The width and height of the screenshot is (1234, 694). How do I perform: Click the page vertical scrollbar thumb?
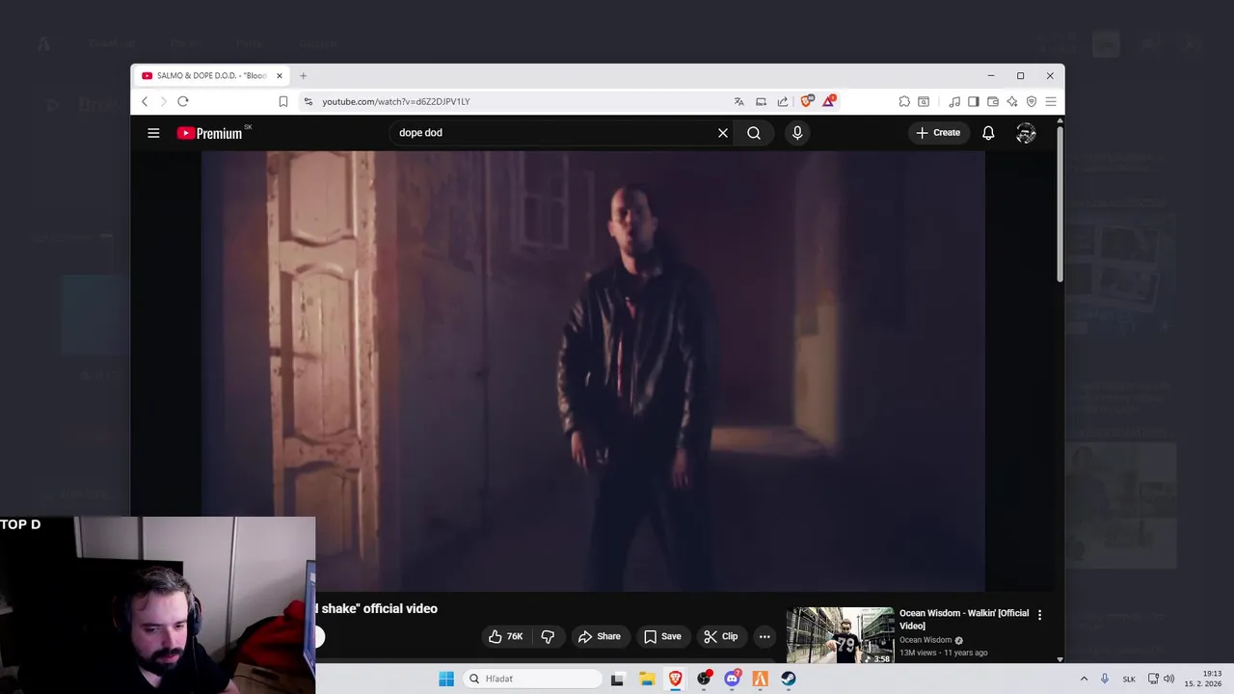point(1060,202)
